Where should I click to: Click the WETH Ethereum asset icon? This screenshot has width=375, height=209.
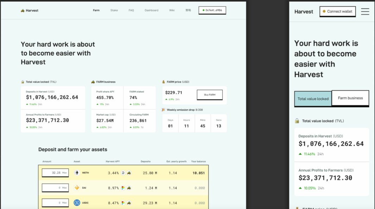[x=77, y=173]
